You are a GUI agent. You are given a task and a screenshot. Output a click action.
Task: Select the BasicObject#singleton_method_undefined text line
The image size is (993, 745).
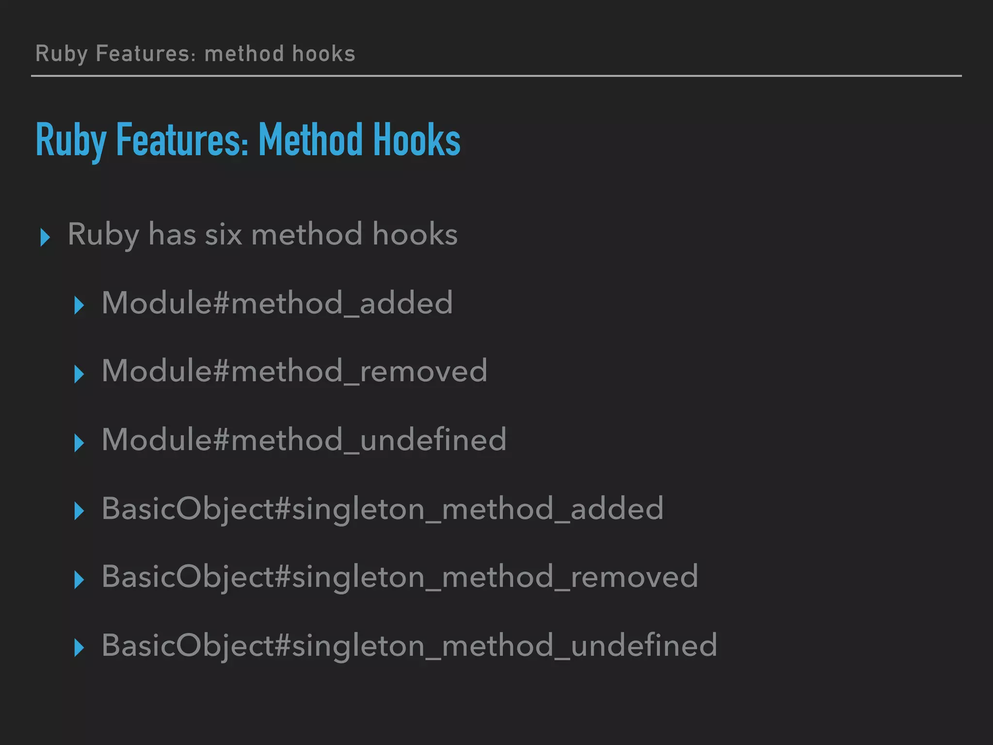pos(409,646)
